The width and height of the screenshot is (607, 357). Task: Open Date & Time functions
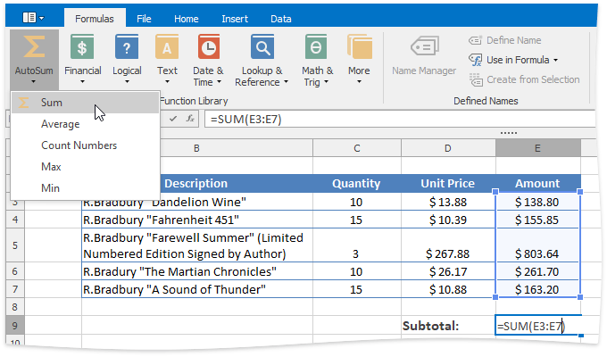[x=208, y=47]
